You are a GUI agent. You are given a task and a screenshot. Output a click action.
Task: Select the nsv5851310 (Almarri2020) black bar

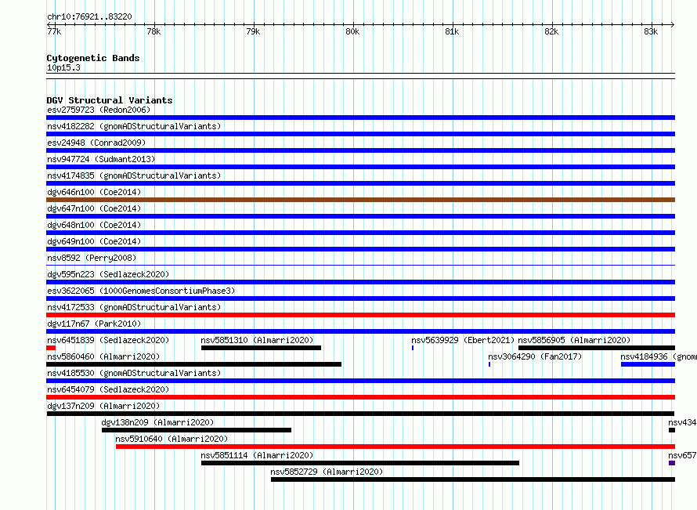pyautogui.click(x=261, y=348)
